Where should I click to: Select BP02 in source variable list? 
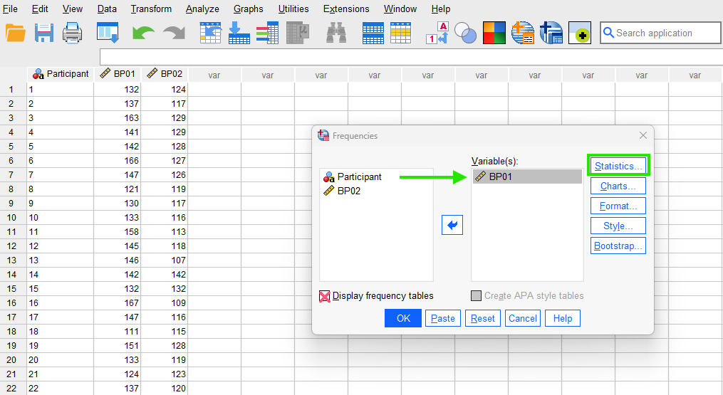342,191
